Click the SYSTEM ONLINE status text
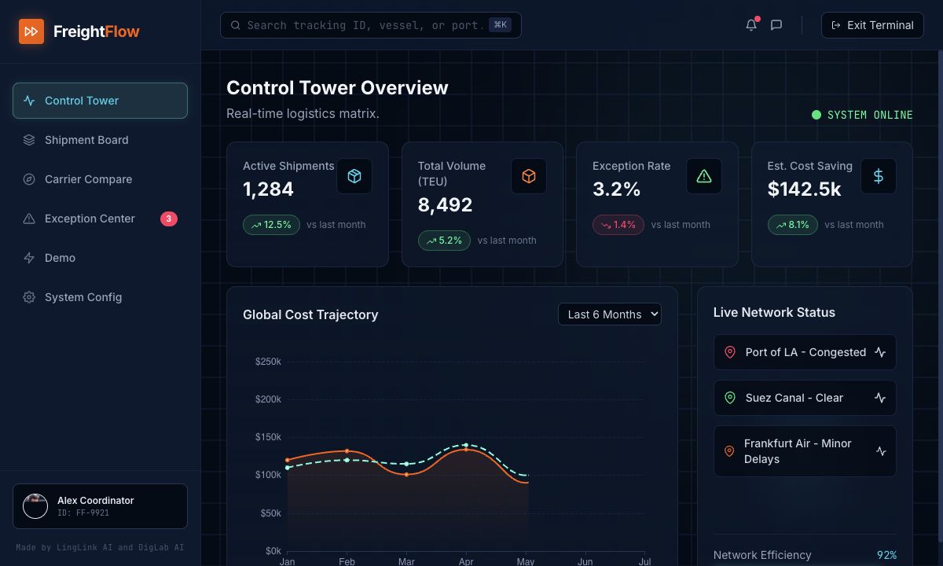 click(x=871, y=115)
